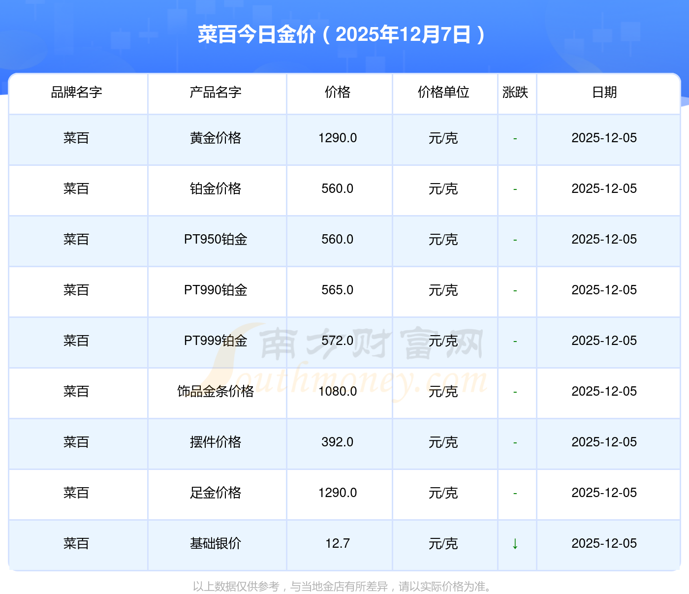689x594 pixels.
Task: Click the 菜百 brand in PT999铂金 row
Action: click(x=76, y=341)
